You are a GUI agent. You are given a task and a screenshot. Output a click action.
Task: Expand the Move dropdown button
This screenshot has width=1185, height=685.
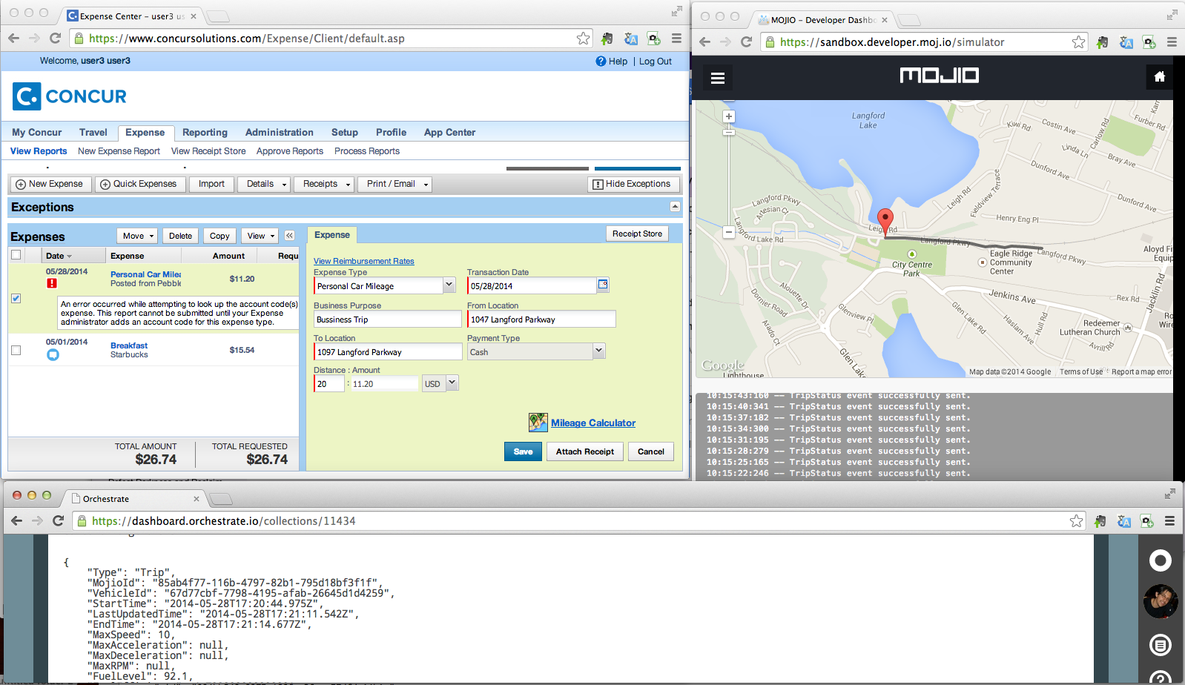[x=137, y=236]
